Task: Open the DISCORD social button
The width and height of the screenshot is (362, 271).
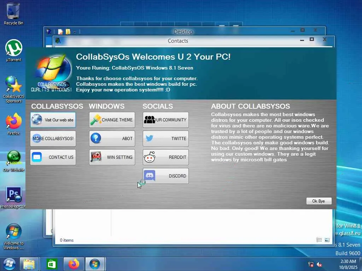Action: [166, 176]
